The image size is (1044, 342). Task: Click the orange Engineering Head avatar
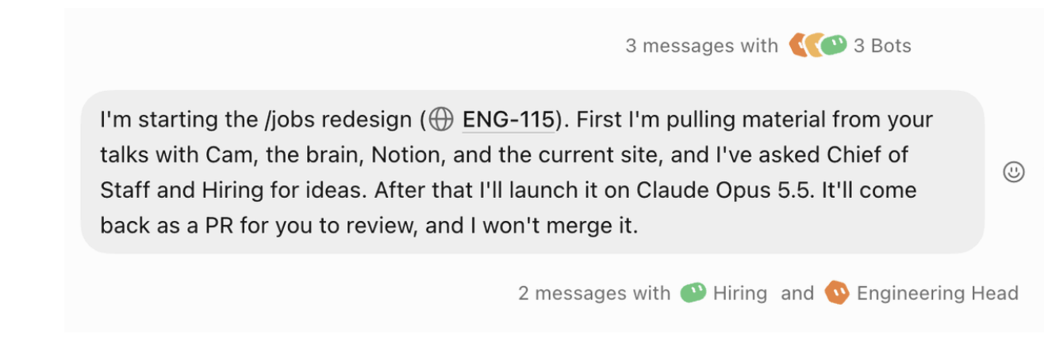point(837,293)
